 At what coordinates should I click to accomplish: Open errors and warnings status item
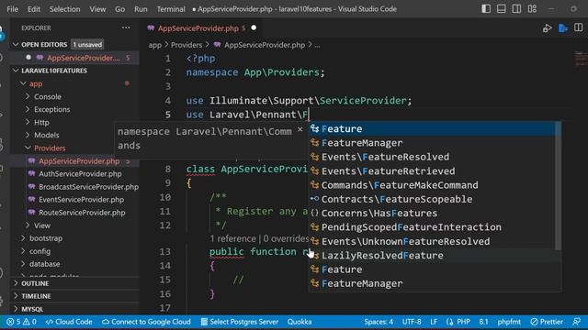(x=21, y=322)
